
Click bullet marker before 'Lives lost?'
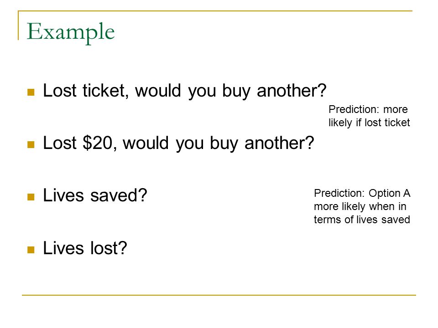point(31,249)
